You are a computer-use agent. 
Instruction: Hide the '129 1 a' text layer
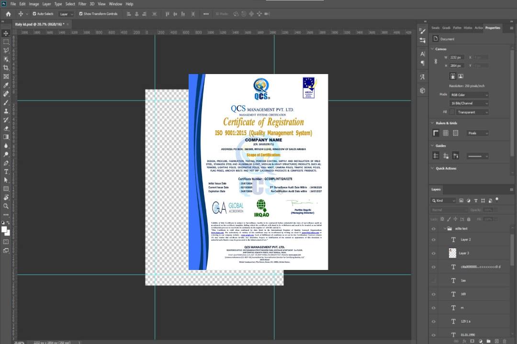point(434,322)
